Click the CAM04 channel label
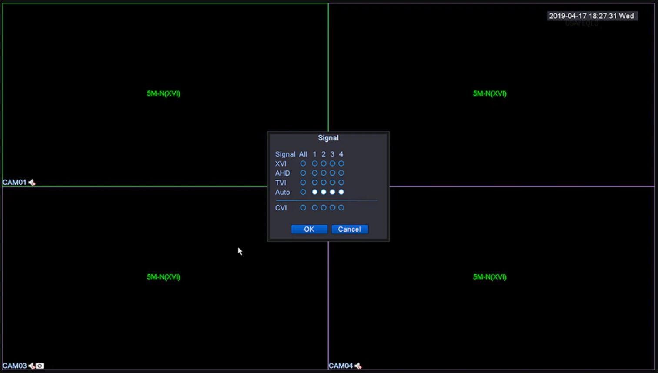 [x=341, y=366]
